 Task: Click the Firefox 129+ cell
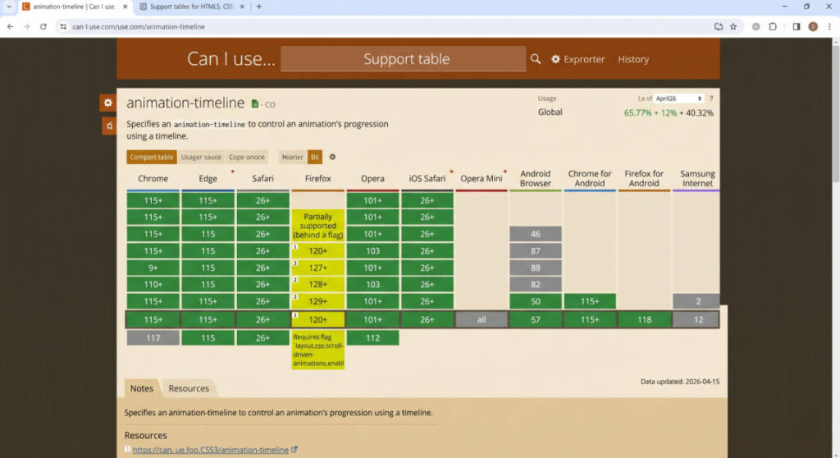click(x=317, y=301)
